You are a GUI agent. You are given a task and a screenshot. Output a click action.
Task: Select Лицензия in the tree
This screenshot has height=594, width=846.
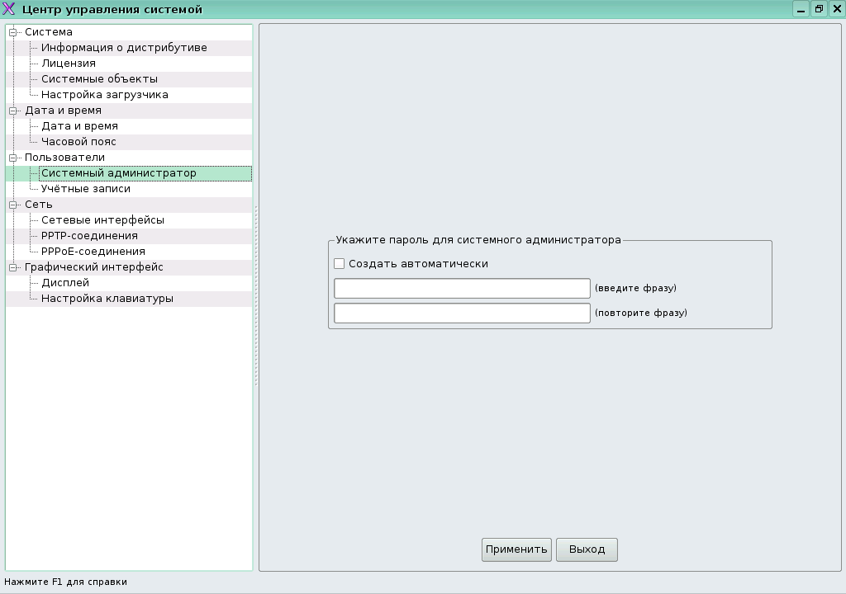tap(69, 64)
